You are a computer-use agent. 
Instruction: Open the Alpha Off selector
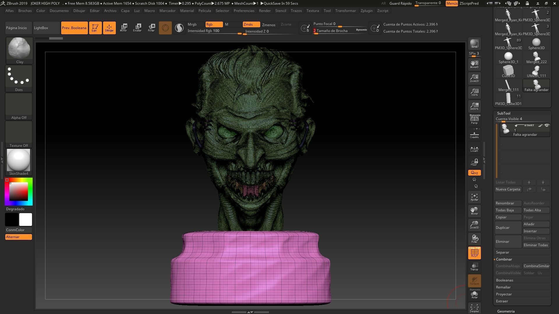(x=19, y=106)
